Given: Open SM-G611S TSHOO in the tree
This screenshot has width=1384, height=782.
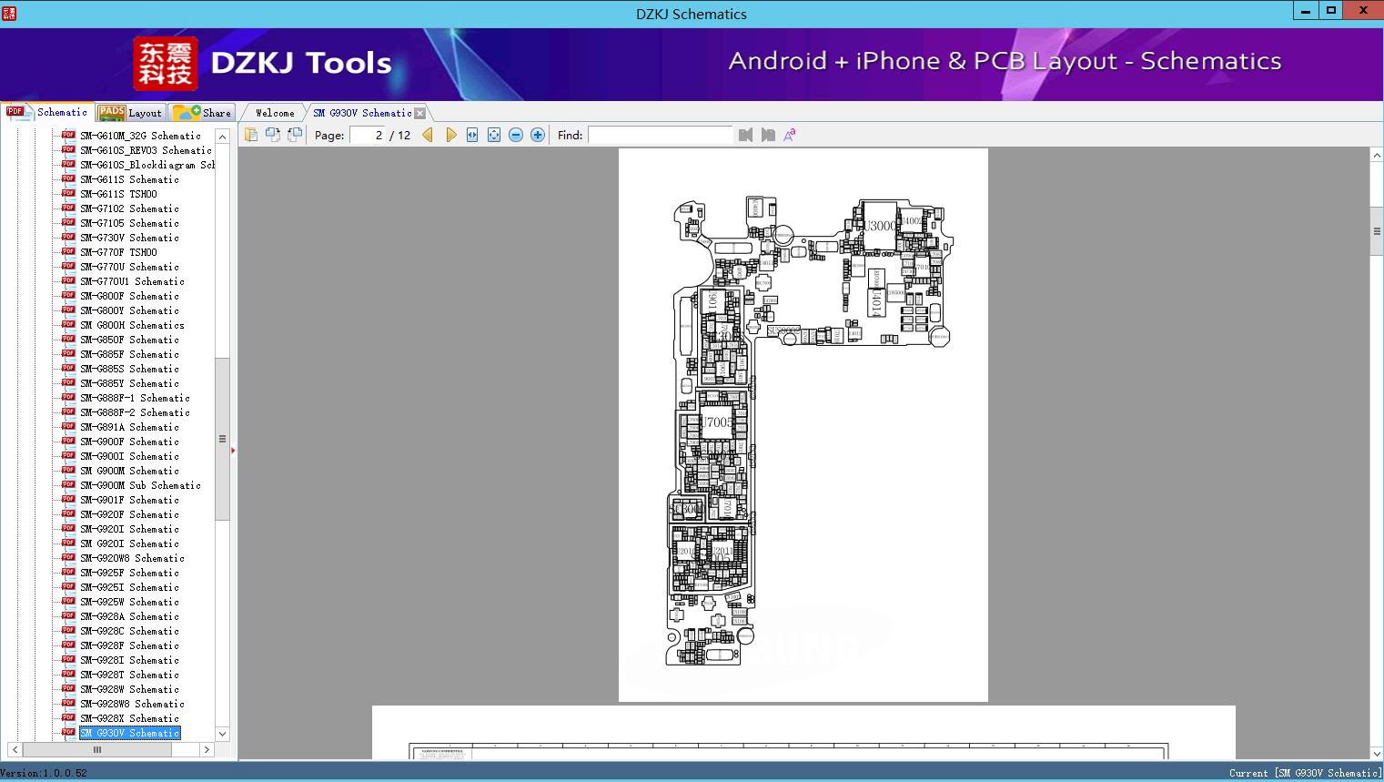Looking at the screenshot, I should coord(118,194).
